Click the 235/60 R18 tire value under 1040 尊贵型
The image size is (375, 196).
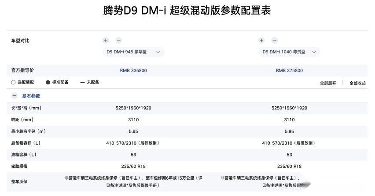point(289,166)
